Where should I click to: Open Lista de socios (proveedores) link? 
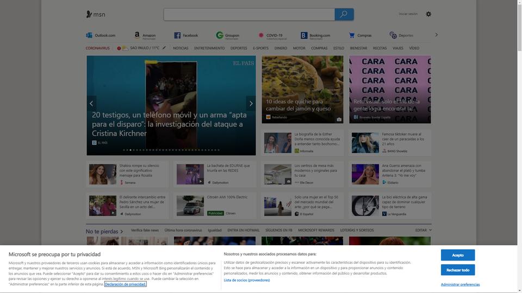click(247, 280)
